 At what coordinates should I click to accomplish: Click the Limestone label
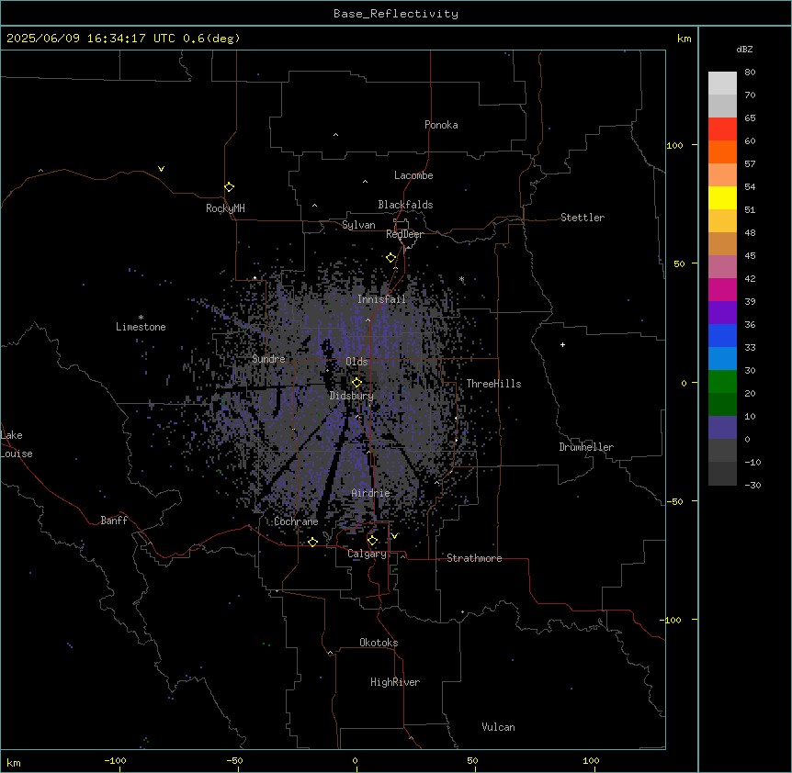141,327
